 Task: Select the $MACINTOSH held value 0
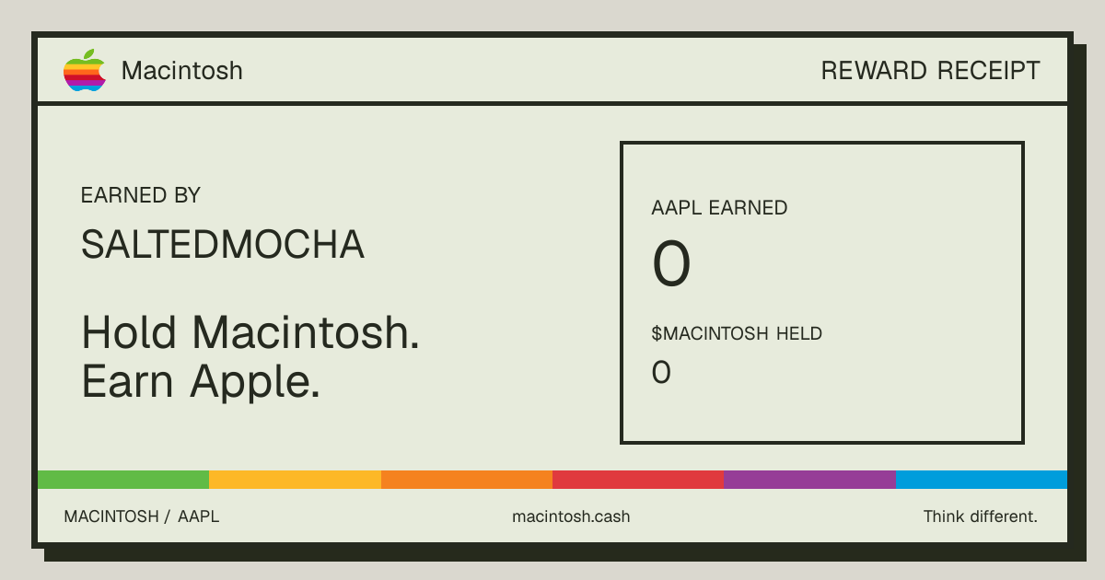(x=661, y=373)
